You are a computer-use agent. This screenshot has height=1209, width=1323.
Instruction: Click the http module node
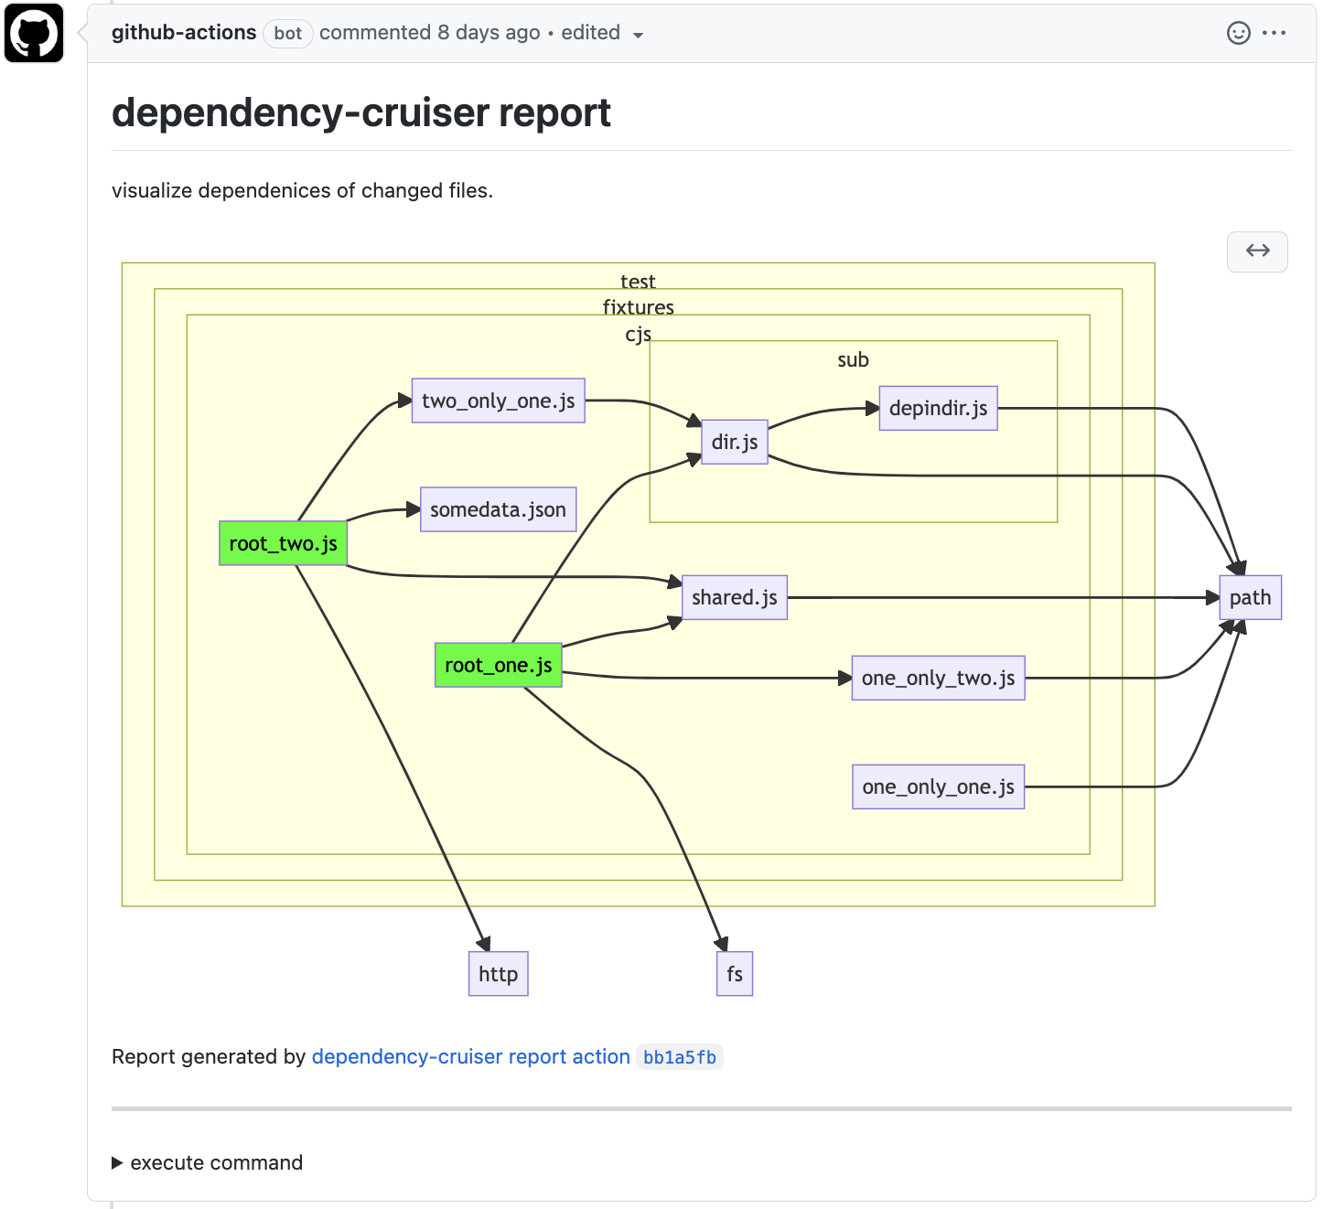[x=498, y=974]
